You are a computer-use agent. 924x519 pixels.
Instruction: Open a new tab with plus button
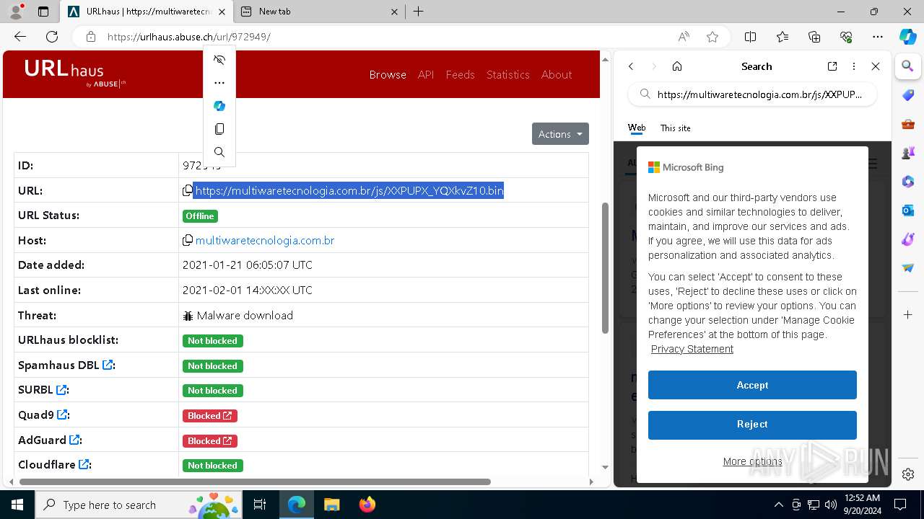pos(418,12)
